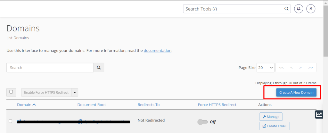The width and height of the screenshot is (328, 133).
Task: Click the domain search magnifier button
Action: point(99,68)
